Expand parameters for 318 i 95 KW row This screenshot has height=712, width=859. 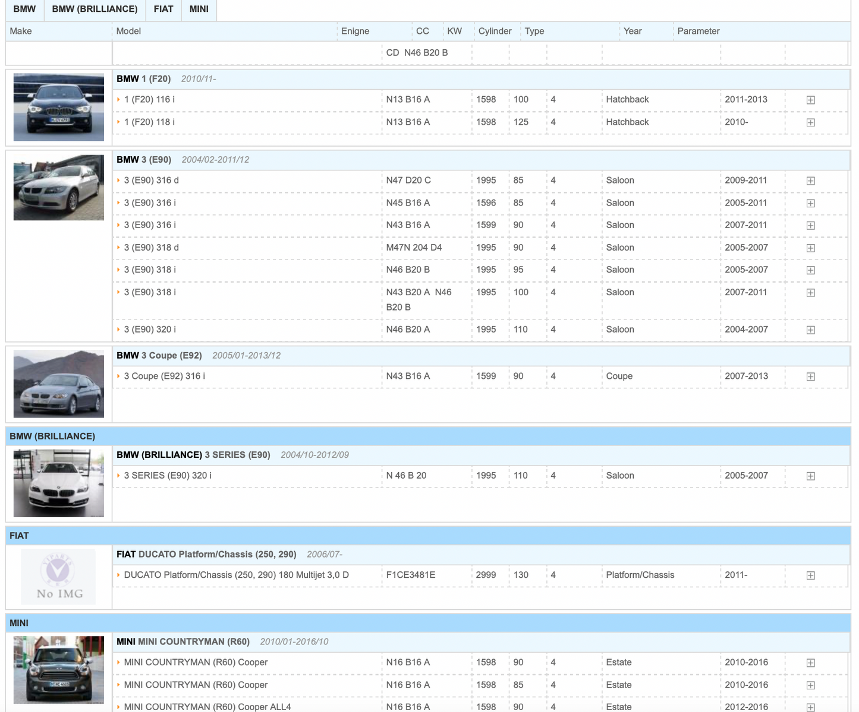[x=810, y=270]
